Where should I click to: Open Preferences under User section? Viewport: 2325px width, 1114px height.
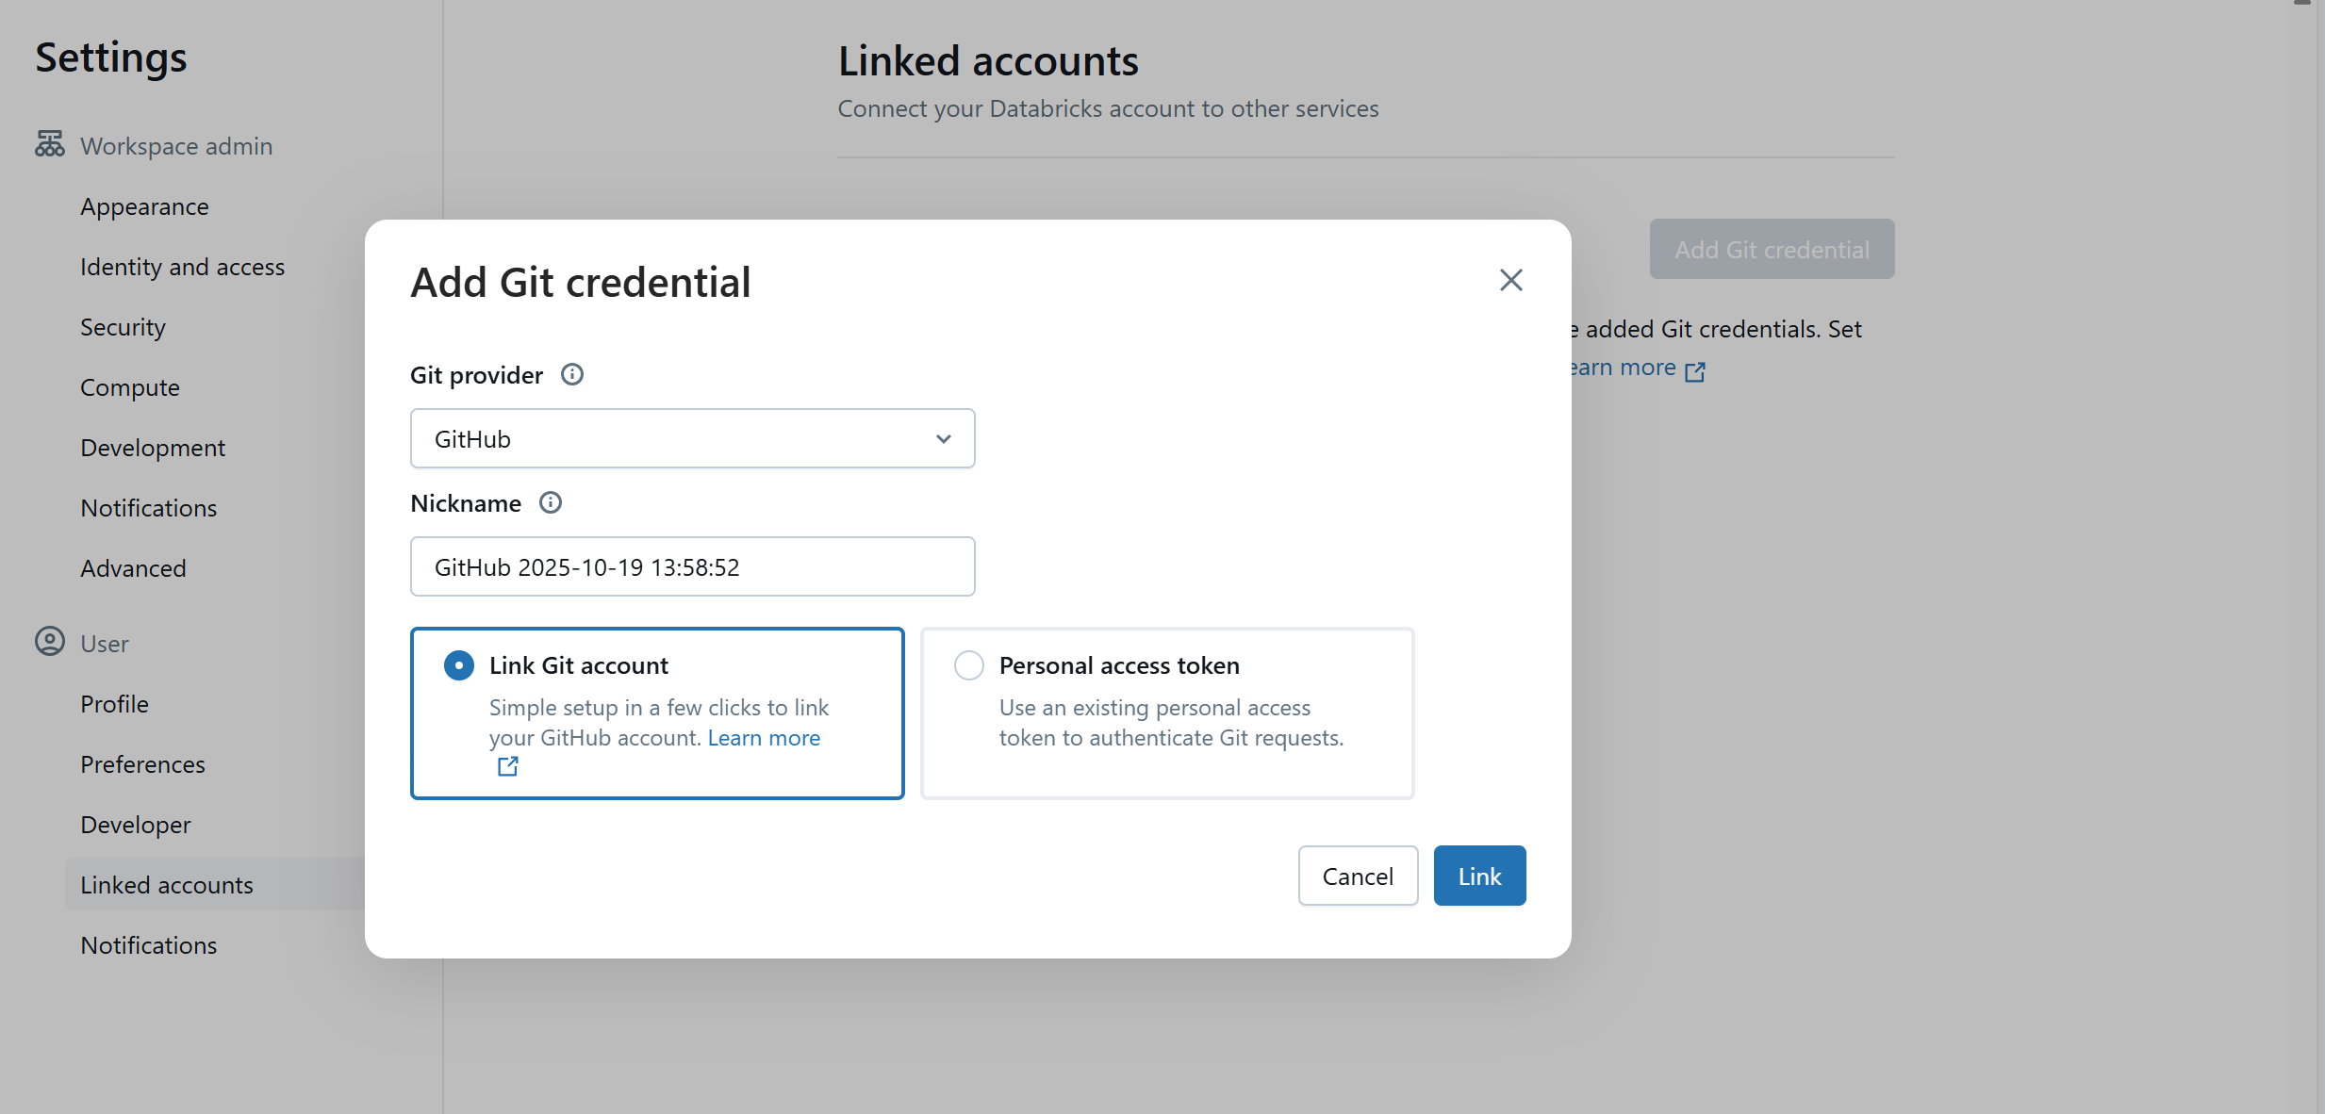coord(142,764)
